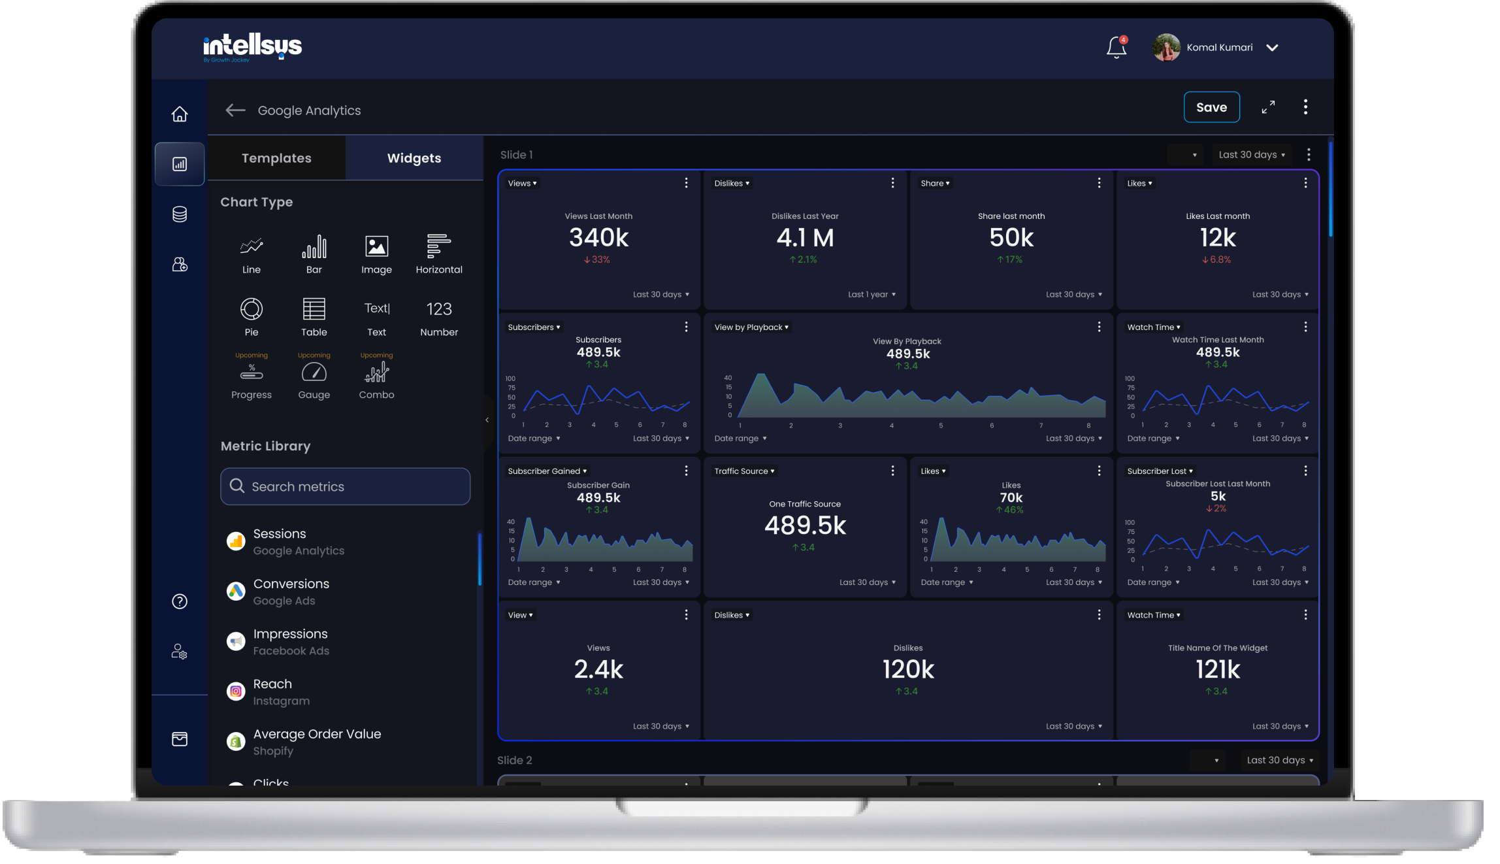The image size is (1500, 864).
Task: Go back using the arrow beside Google Analytics
Action: point(235,110)
